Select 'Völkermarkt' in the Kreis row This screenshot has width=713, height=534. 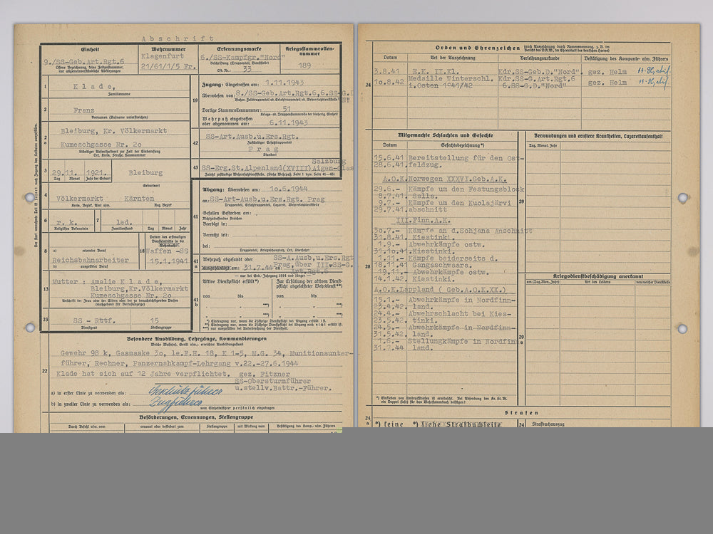pos(80,199)
